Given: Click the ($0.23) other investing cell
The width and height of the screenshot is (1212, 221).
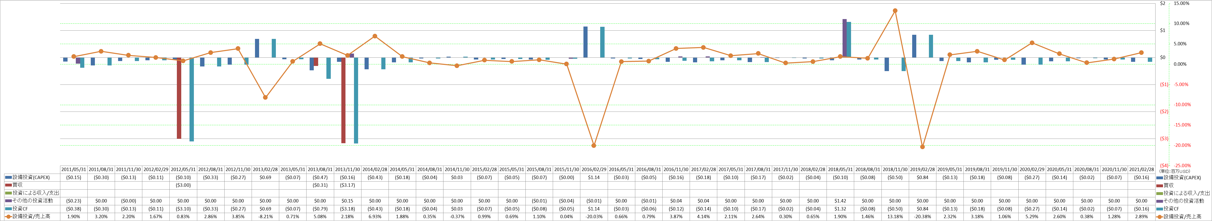Looking at the screenshot, I should click(x=74, y=201).
